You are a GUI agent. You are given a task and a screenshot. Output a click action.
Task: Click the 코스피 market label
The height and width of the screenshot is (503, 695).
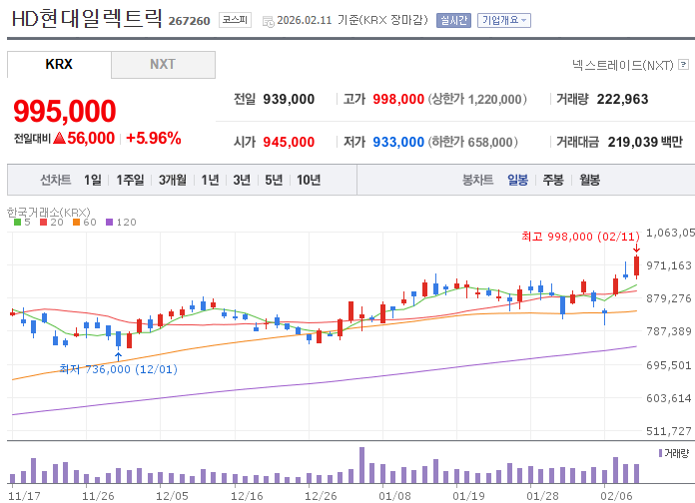coord(235,20)
